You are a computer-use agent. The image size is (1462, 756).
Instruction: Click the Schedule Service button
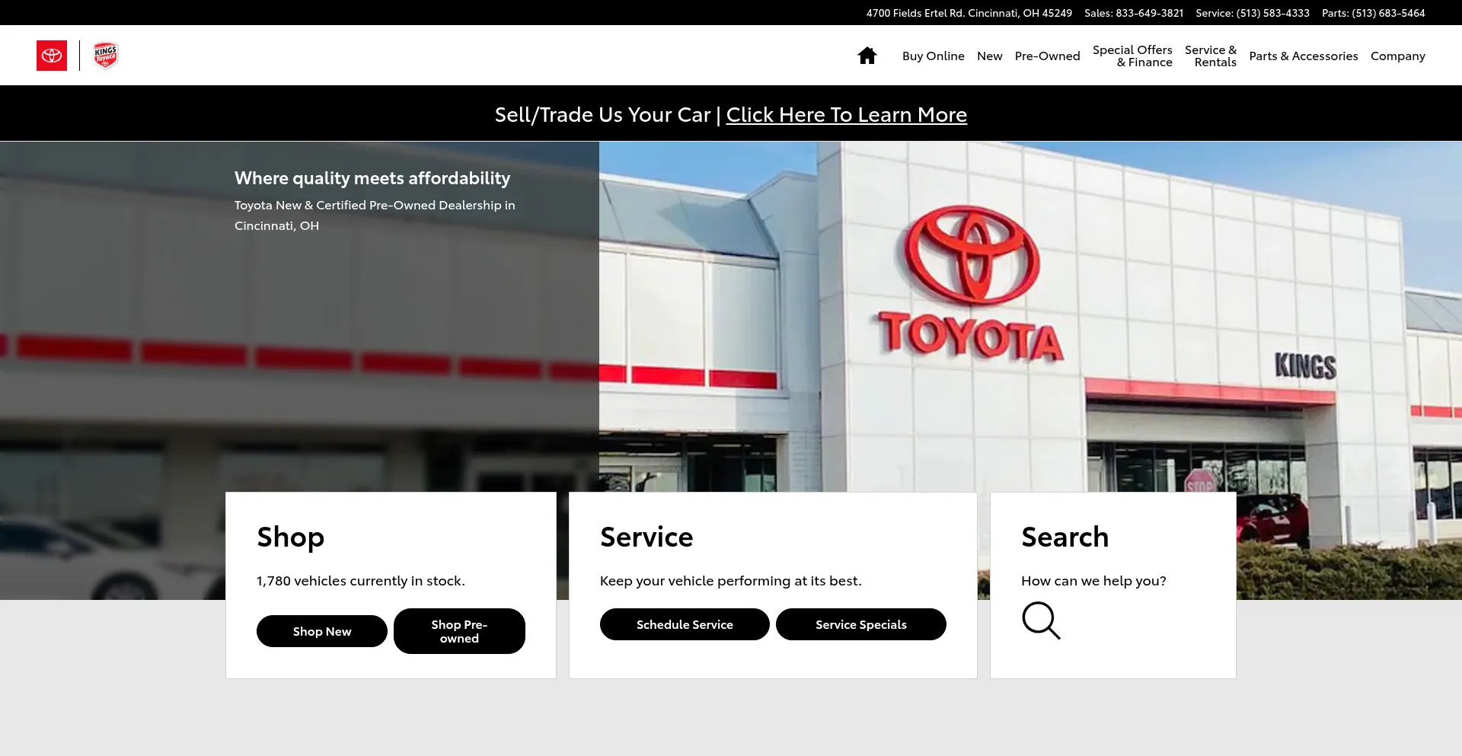[x=685, y=624]
